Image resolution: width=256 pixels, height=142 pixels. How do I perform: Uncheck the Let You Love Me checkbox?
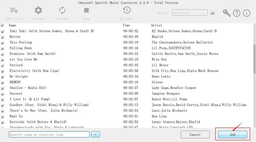pyautogui.click(x=3, y=60)
